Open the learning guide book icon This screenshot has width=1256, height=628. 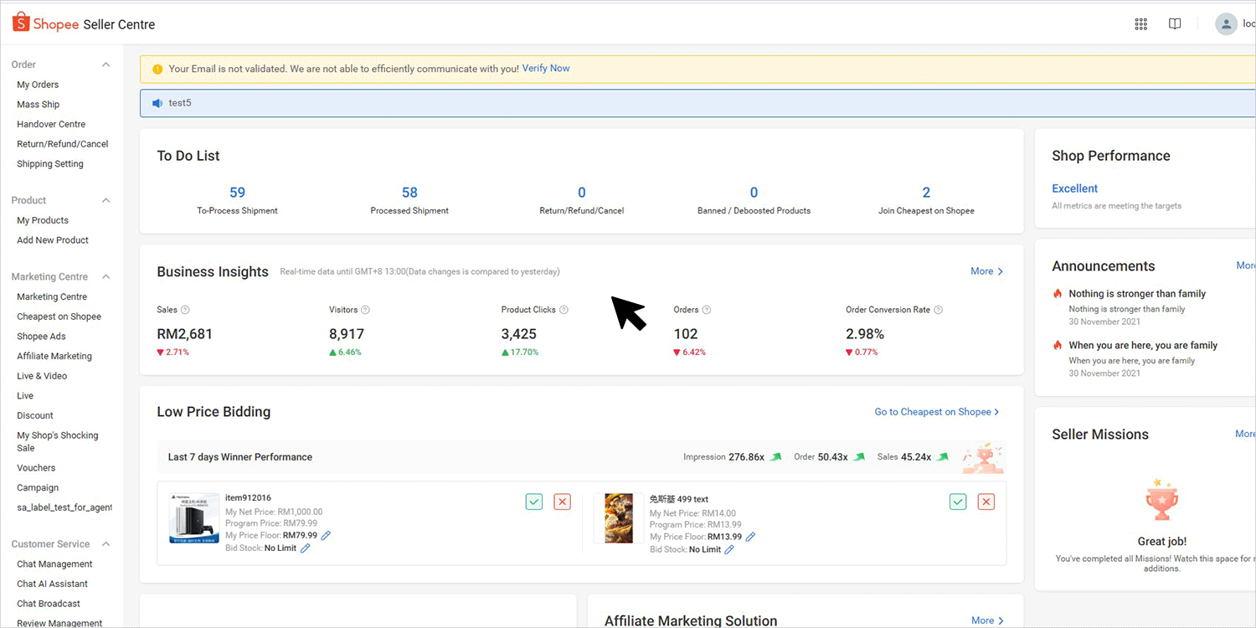(x=1174, y=23)
